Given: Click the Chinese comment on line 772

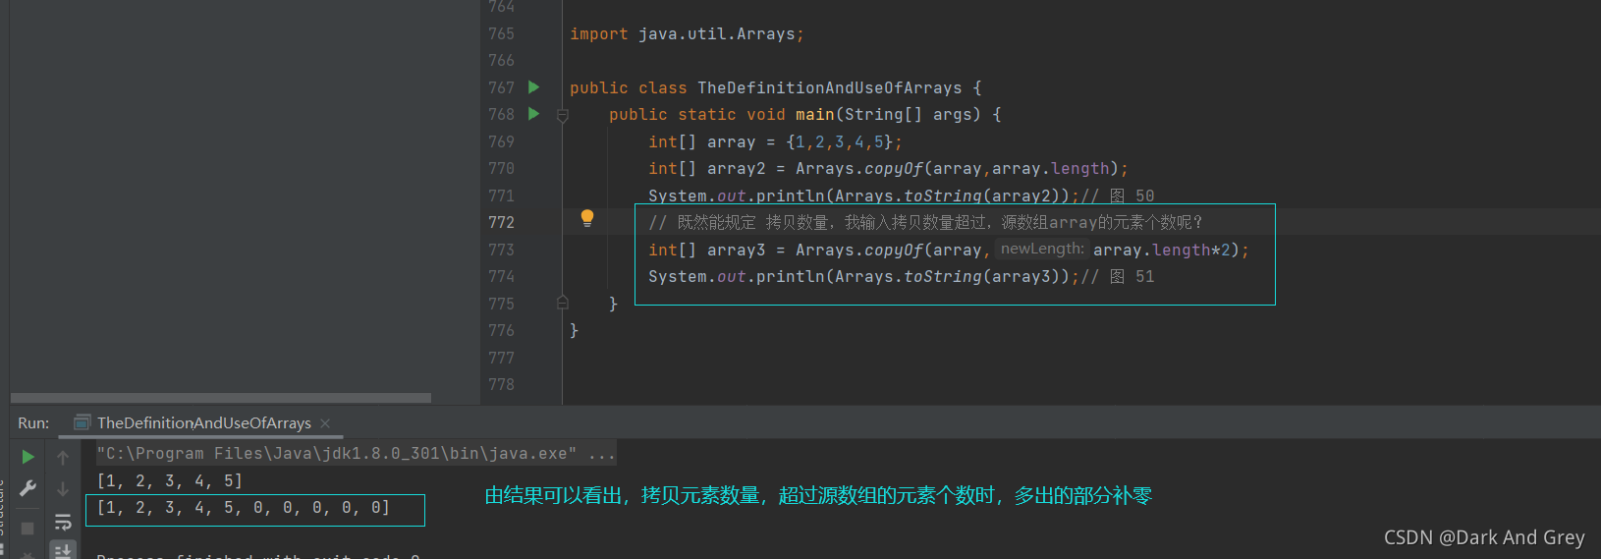Looking at the screenshot, I should (925, 223).
